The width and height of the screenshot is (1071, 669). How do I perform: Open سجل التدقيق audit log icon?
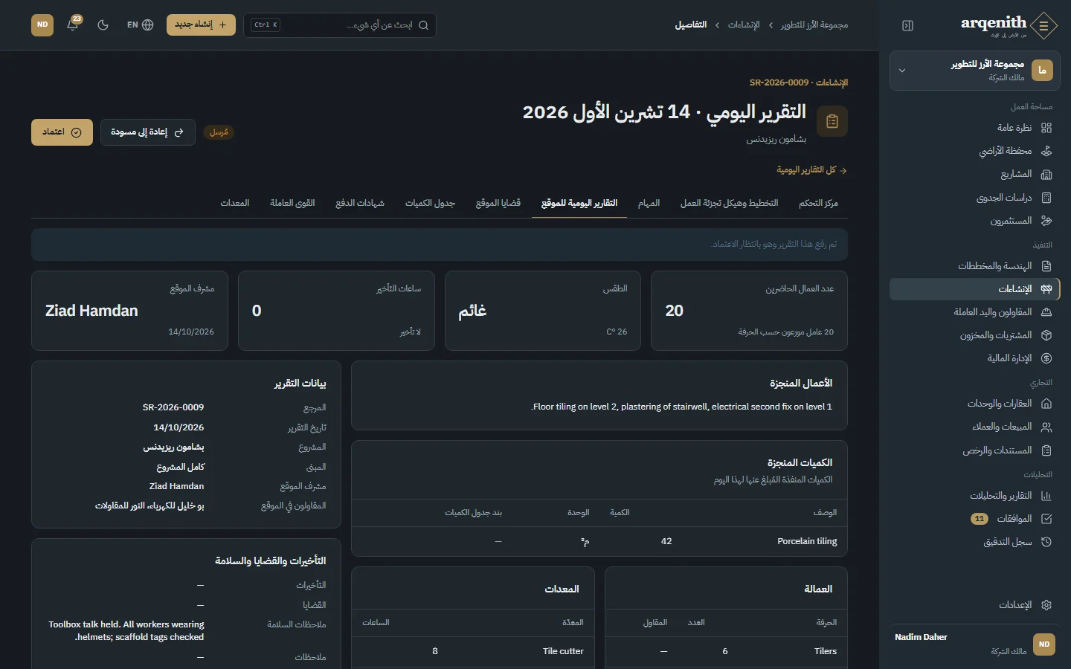click(x=1046, y=542)
